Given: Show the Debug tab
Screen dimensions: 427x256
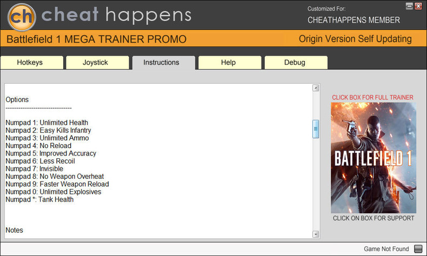Looking at the screenshot, I should coord(295,63).
